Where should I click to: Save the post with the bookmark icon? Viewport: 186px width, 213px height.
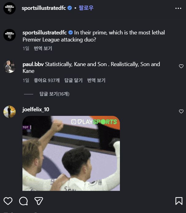tap(179, 201)
